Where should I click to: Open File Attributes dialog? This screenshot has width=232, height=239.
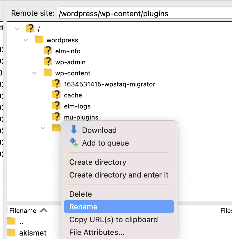pos(97,232)
